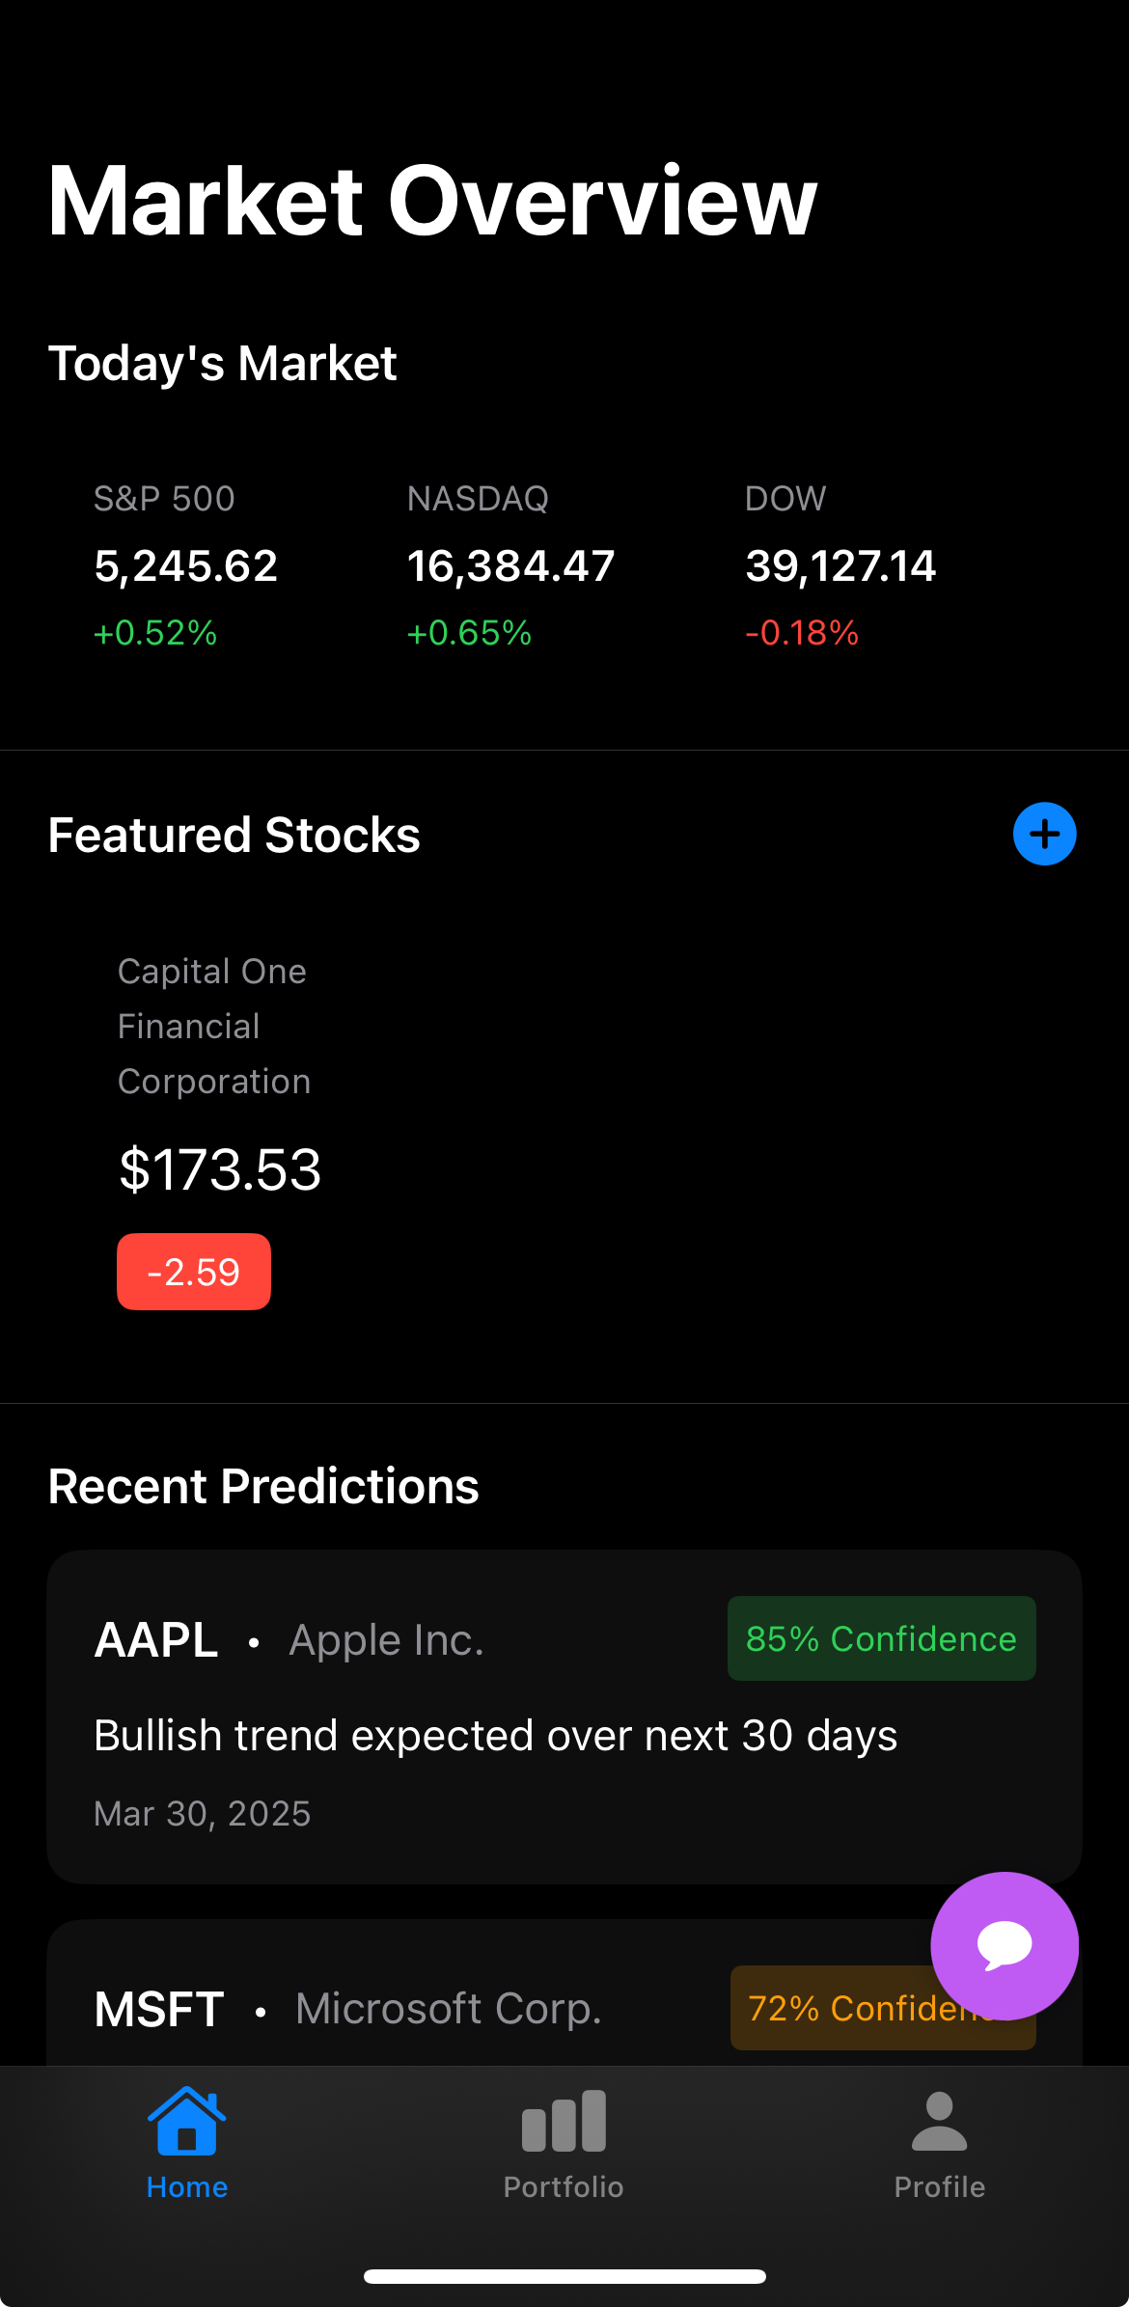Switch to the Portfolio tab label
Viewport: 1129px width, 2307px height.
click(564, 2186)
